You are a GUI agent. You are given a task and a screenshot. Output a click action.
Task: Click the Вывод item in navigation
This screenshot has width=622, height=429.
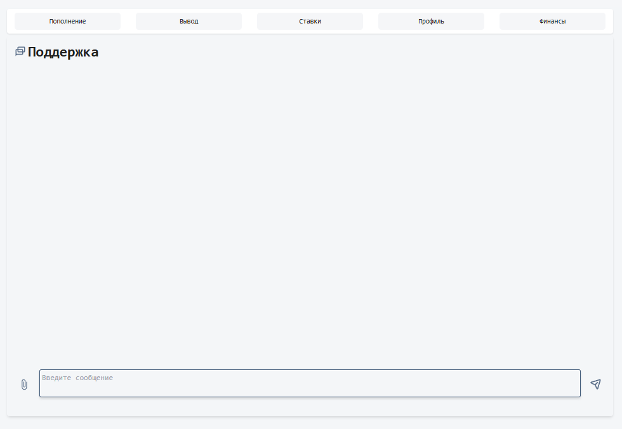(188, 20)
